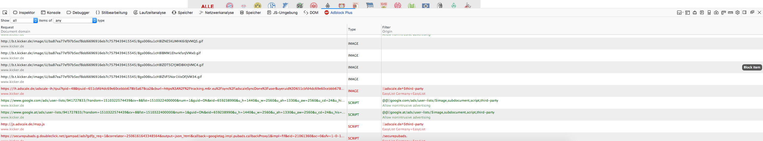Take a screenshot with camera icon
Viewport: 763px width, 141px height.
coord(716,12)
